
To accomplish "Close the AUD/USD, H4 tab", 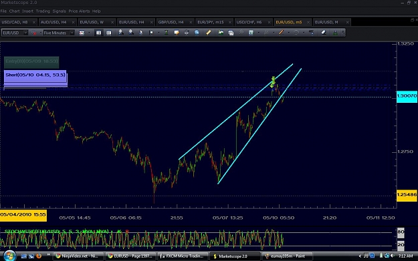I will pos(73,22).
